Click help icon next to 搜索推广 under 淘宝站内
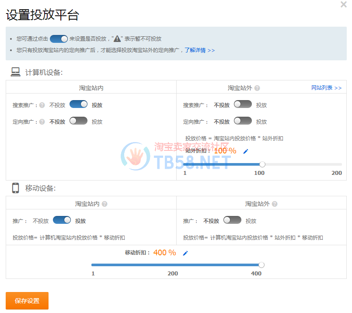This screenshot has height=313, width=352. point(42,105)
